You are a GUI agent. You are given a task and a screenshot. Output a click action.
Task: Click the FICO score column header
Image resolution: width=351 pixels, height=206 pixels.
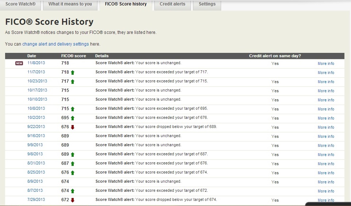73,56
